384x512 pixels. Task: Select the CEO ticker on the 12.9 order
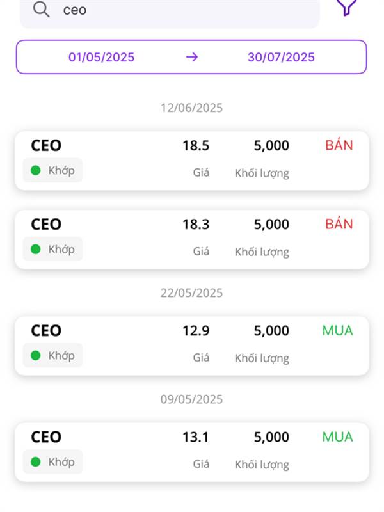[46, 330]
